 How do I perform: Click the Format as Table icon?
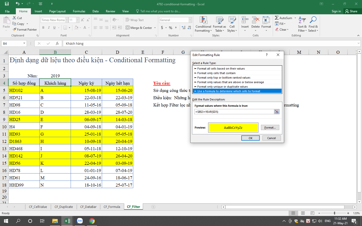coord(219,21)
